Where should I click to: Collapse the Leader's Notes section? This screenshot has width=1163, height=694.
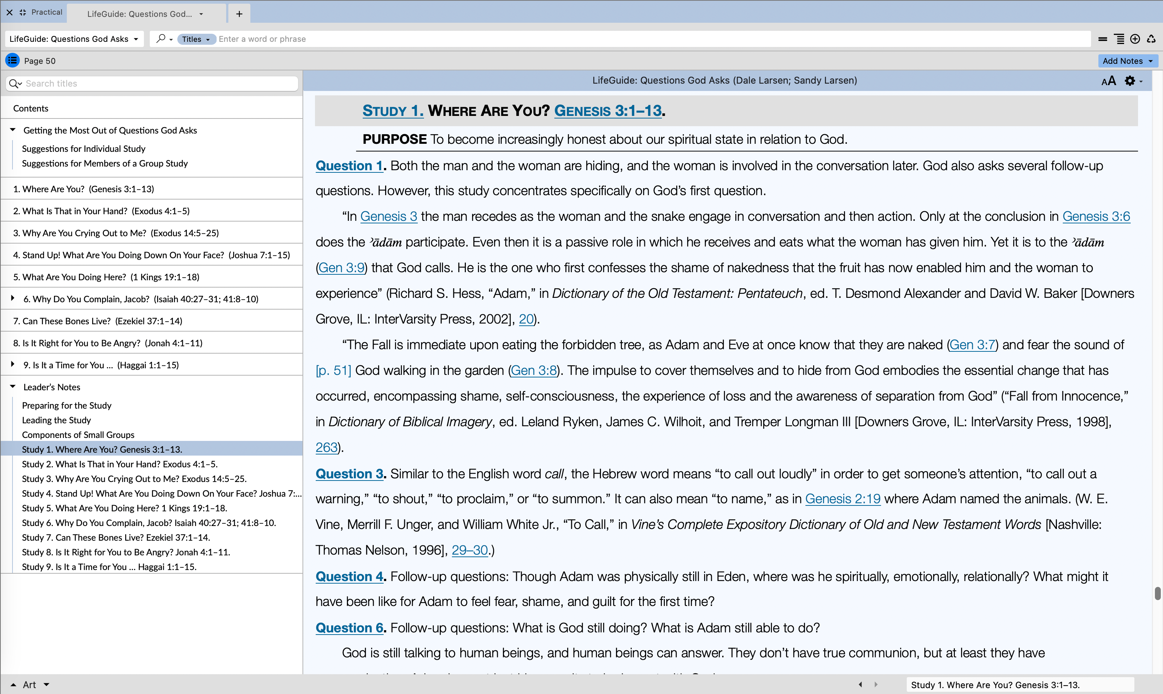(x=12, y=387)
